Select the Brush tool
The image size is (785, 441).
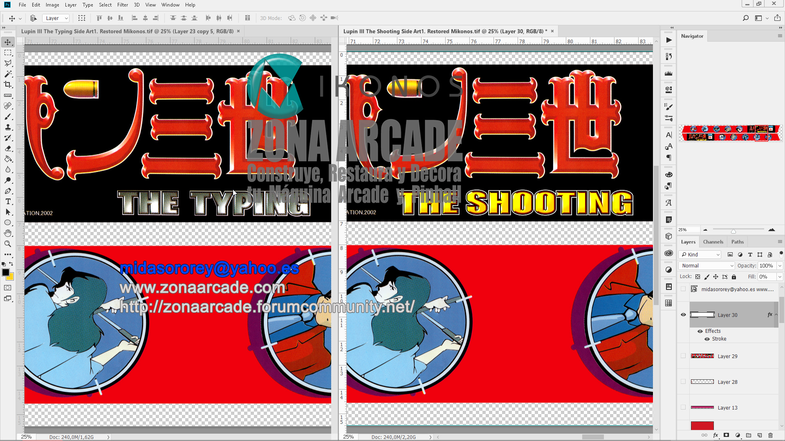pos(8,116)
